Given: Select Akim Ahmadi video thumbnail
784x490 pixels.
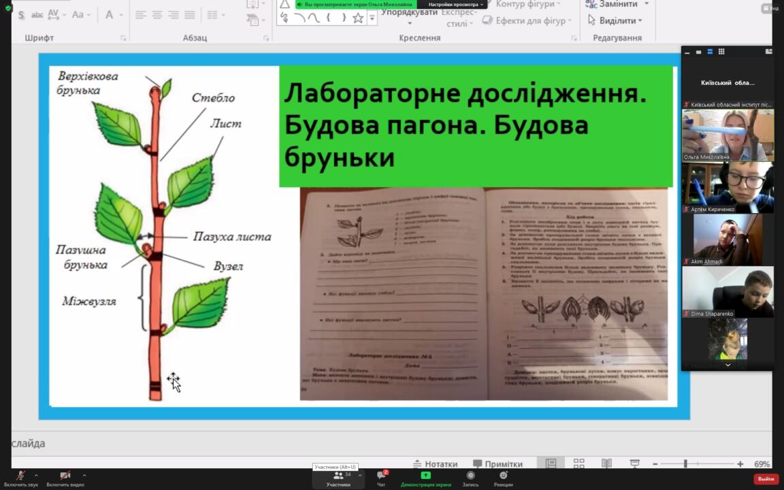Looking at the screenshot, I should pyautogui.click(x=728, y=240).
